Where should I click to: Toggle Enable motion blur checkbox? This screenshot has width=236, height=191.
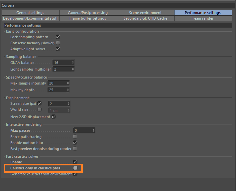(x=75, y=143)
